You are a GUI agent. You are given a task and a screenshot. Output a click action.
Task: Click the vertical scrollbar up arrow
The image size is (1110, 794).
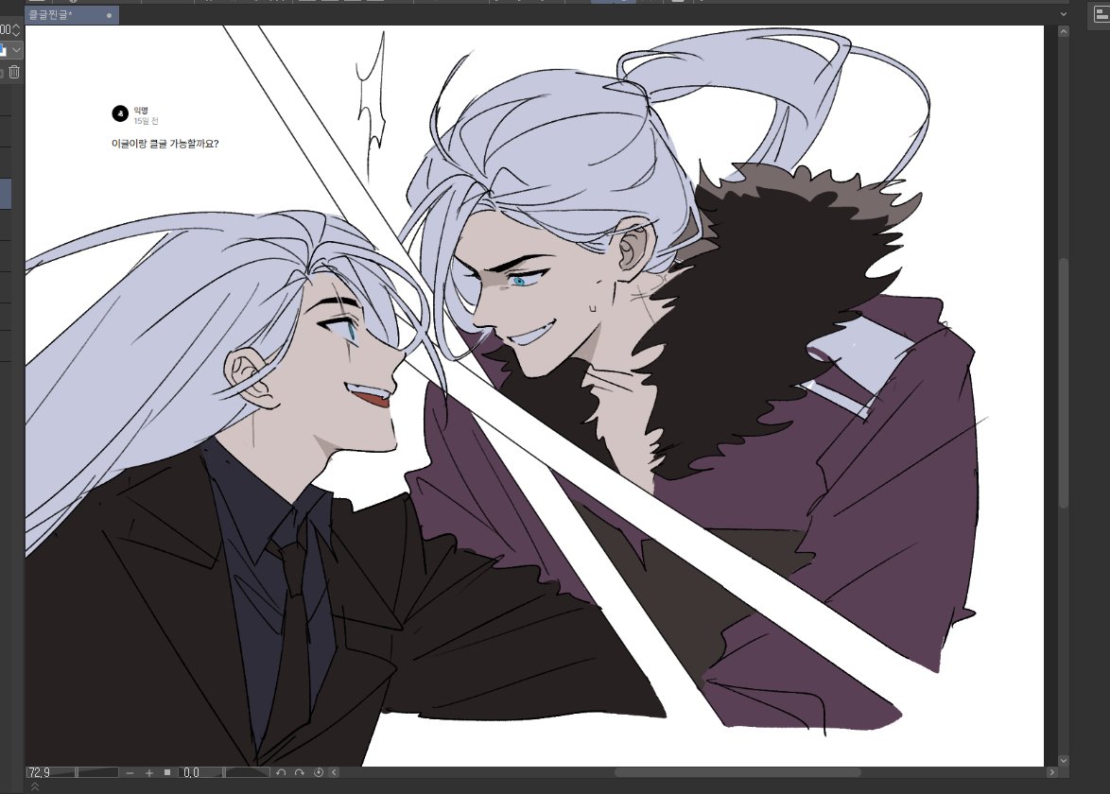point(1064,32)
